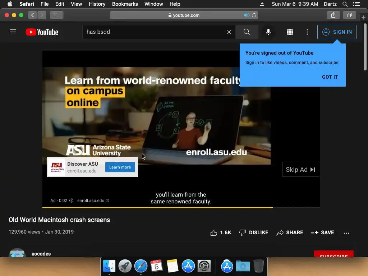Open the File menu
368x276 pixels.
pos(44,4)
